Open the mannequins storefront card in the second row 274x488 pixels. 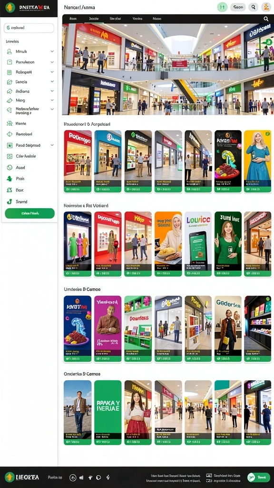[78, 244]
